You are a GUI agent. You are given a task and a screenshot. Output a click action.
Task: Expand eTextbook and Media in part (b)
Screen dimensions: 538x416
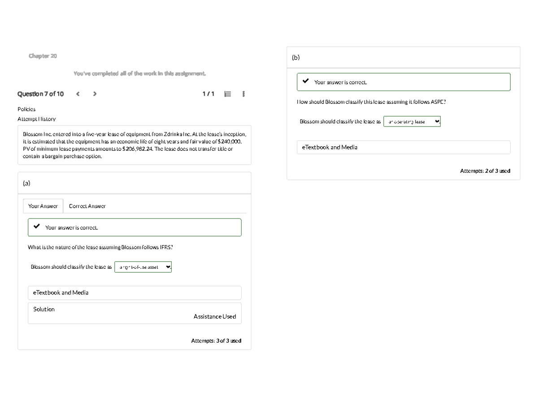[x=403, y=147]
